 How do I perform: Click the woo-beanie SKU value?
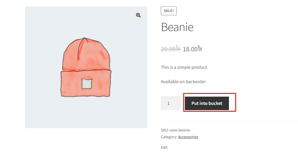click(180, 130)
